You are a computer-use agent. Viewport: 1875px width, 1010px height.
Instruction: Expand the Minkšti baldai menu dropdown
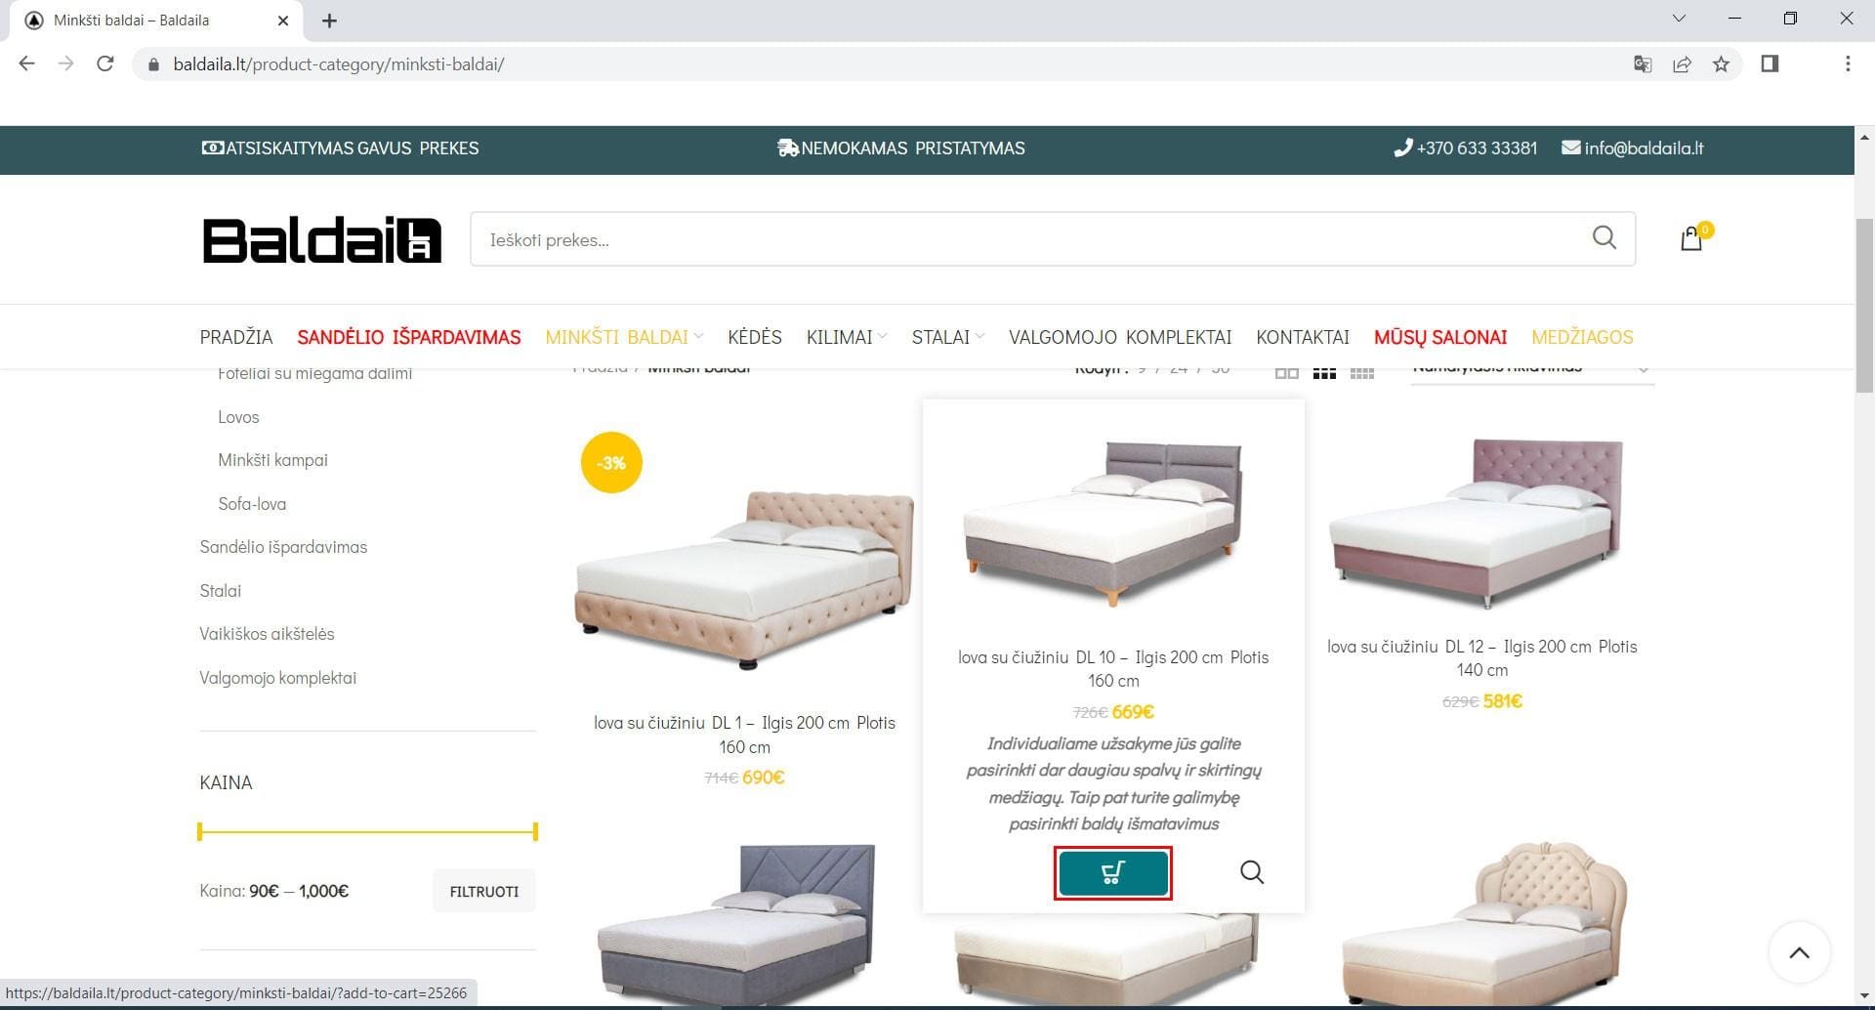click(623, 337)
